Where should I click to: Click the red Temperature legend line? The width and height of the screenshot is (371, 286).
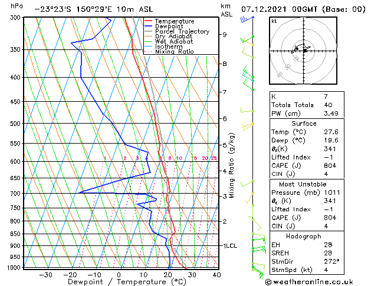tap(149, 21)
